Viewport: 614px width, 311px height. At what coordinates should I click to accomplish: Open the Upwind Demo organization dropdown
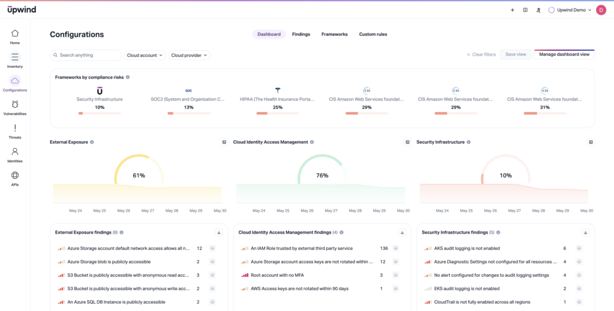[x=570, y=10]
